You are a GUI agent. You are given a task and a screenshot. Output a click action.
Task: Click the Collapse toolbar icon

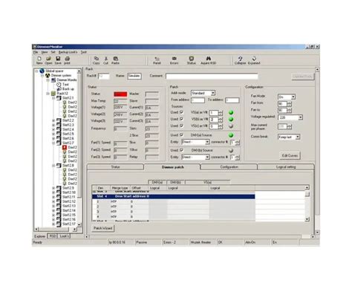point(240,59)
